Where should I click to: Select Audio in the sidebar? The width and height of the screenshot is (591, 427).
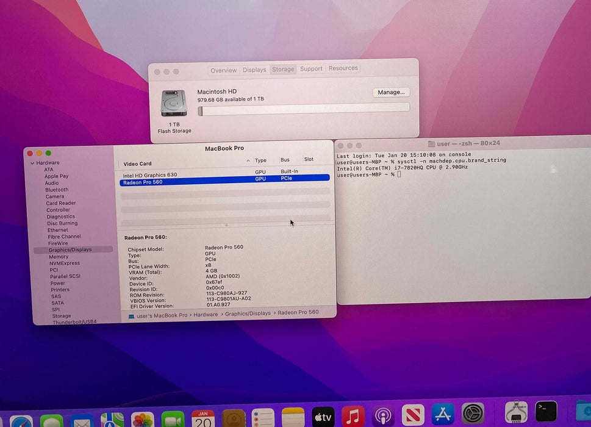click(x=52, y=183)
